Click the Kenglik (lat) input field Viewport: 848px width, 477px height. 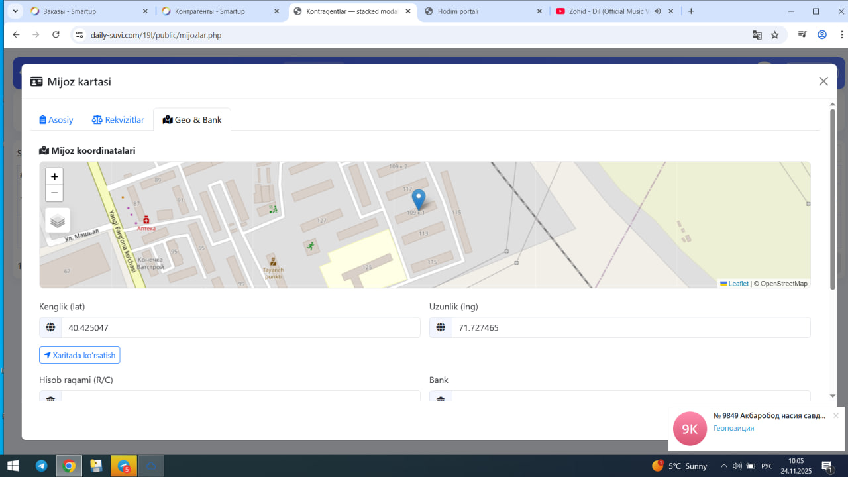coord(241,327)
